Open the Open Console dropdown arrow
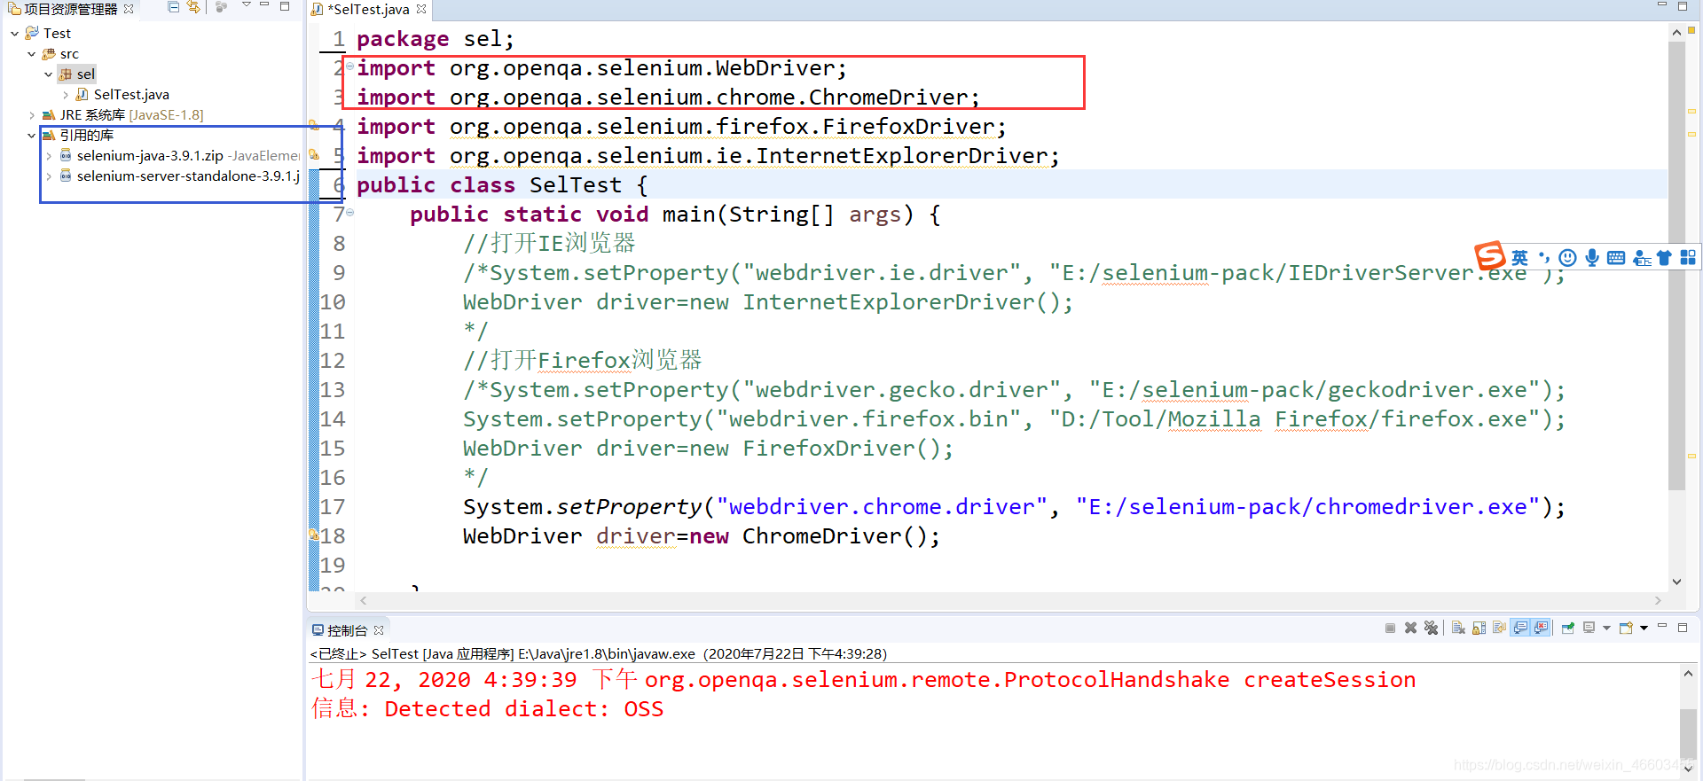 tap(1644, 628)
